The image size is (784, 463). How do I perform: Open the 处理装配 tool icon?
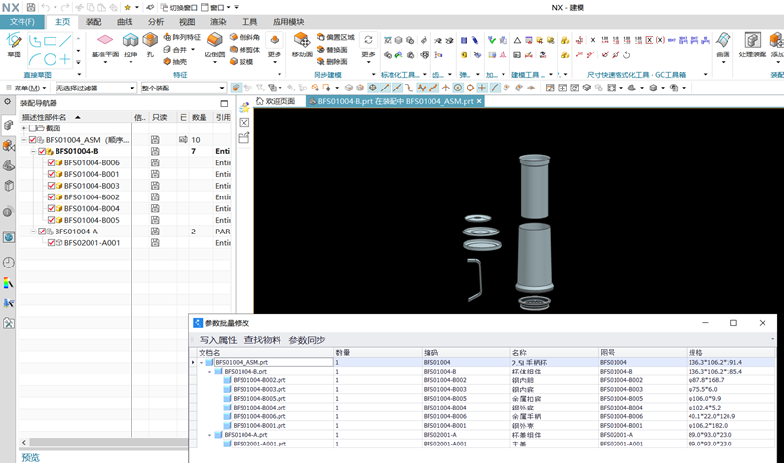(752, 41)
